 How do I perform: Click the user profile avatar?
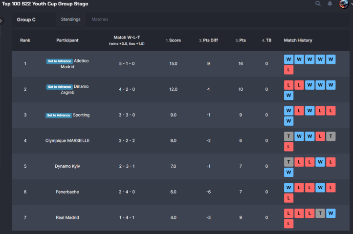pos(343,4)
